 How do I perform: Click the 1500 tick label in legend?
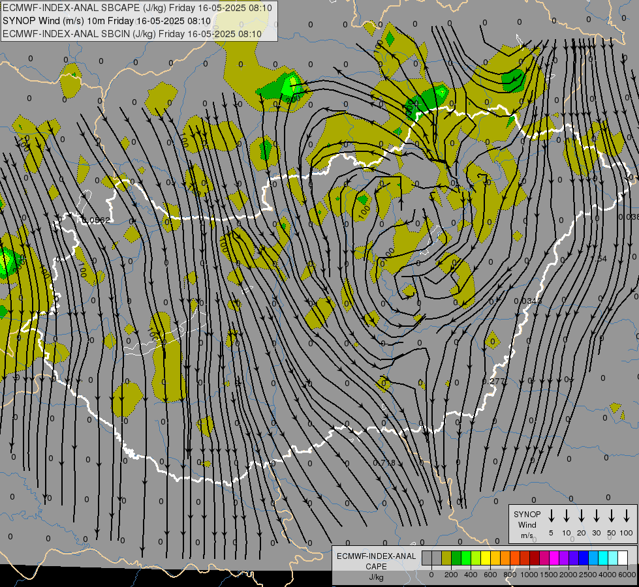point(549,575)
